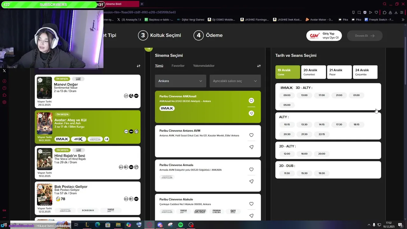This screenshot has width=407, height=229.
Task: Select the 21 Aralık Pazar date
Action: tap(339, 72)
